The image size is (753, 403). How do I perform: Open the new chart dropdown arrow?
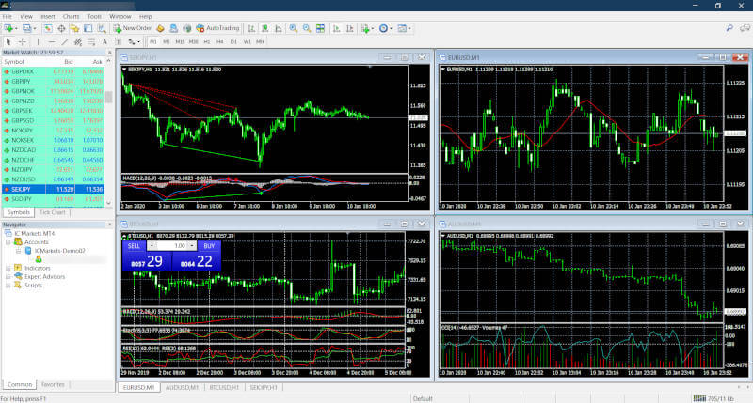(x=19, y=29)
